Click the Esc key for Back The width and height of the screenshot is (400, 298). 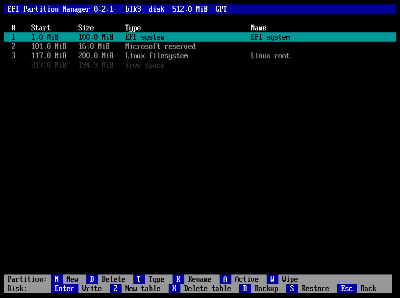click(x=347, y=289)
